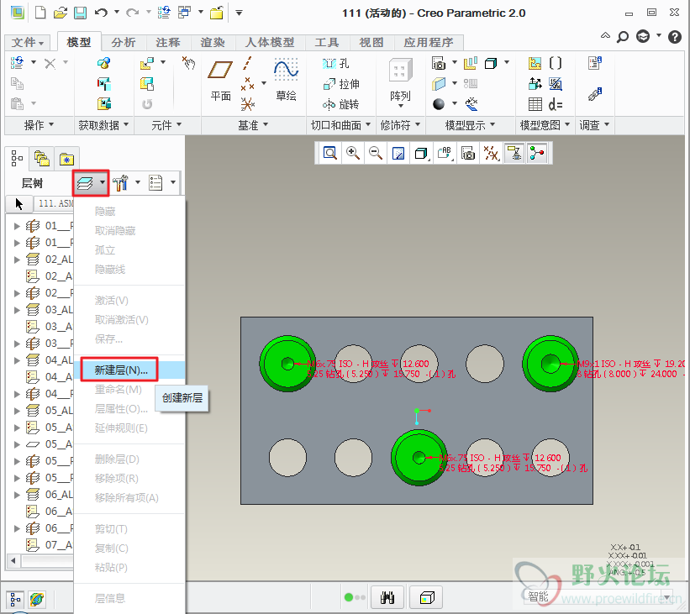This screenshot has height=614, width=690.
Task: Choose the Extrude (拉伸) tool
Action: coord(341,84)
